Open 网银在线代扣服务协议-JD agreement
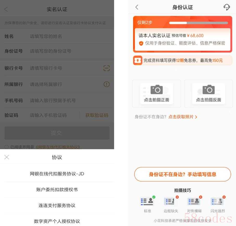The image size is (236, 226). [x=57, y=174]
